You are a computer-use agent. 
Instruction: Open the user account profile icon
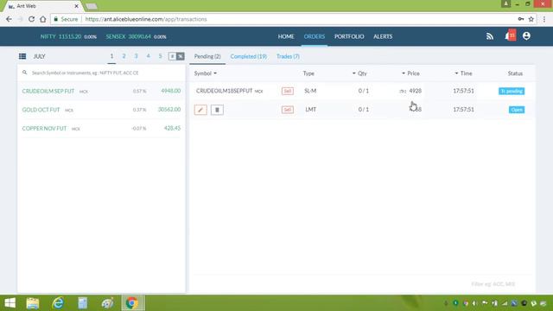tap(526, 36)
